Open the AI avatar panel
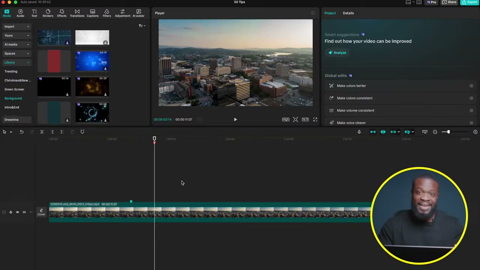The height and width of the screenshot is (270, 480). point(139,13)
